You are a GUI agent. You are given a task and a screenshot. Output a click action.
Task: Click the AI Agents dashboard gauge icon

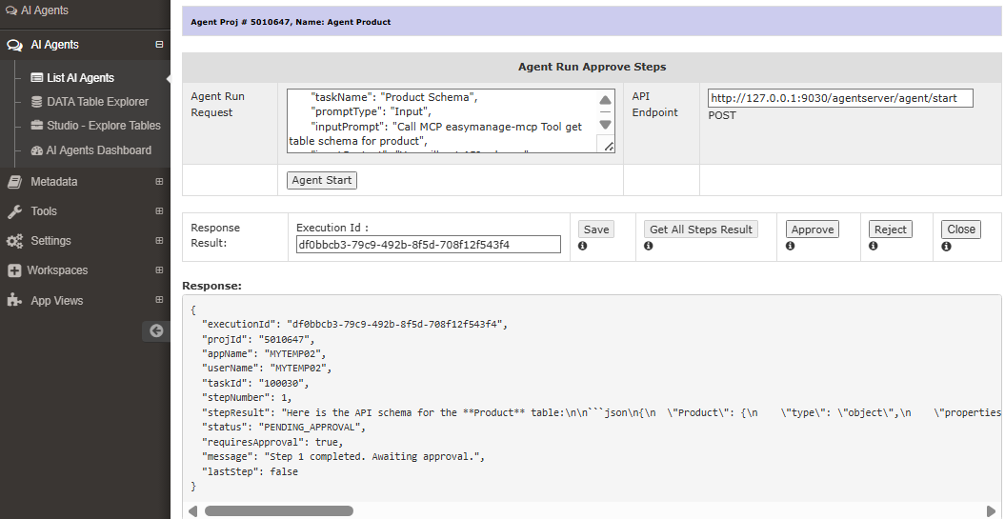37,150
